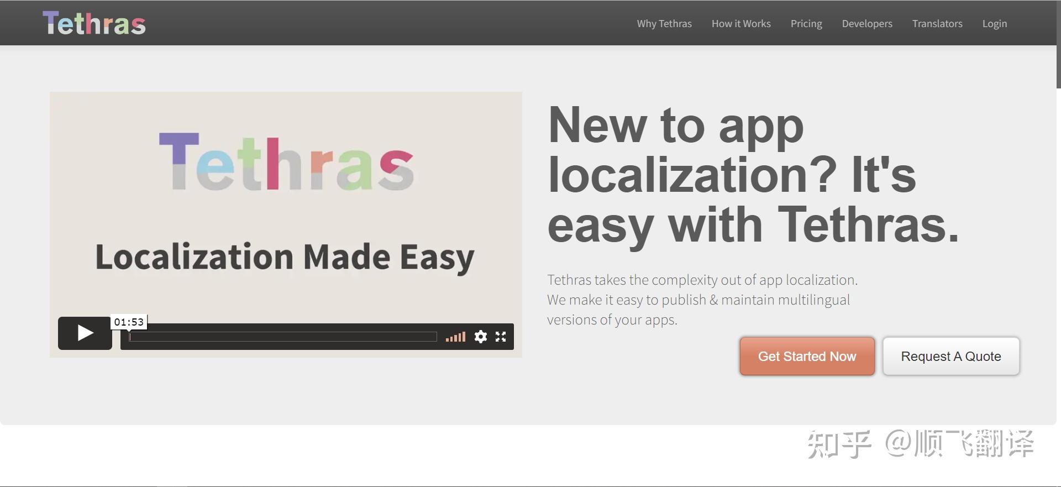Screen dimensions: 1061x487
Task: Seek within the video progress bar
Action: (283, 337)
